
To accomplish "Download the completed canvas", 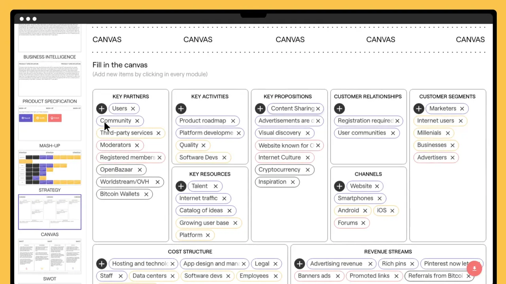I will click(x=474, y=268).
